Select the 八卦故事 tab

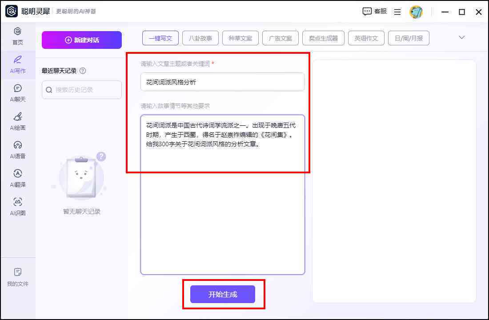200,38
